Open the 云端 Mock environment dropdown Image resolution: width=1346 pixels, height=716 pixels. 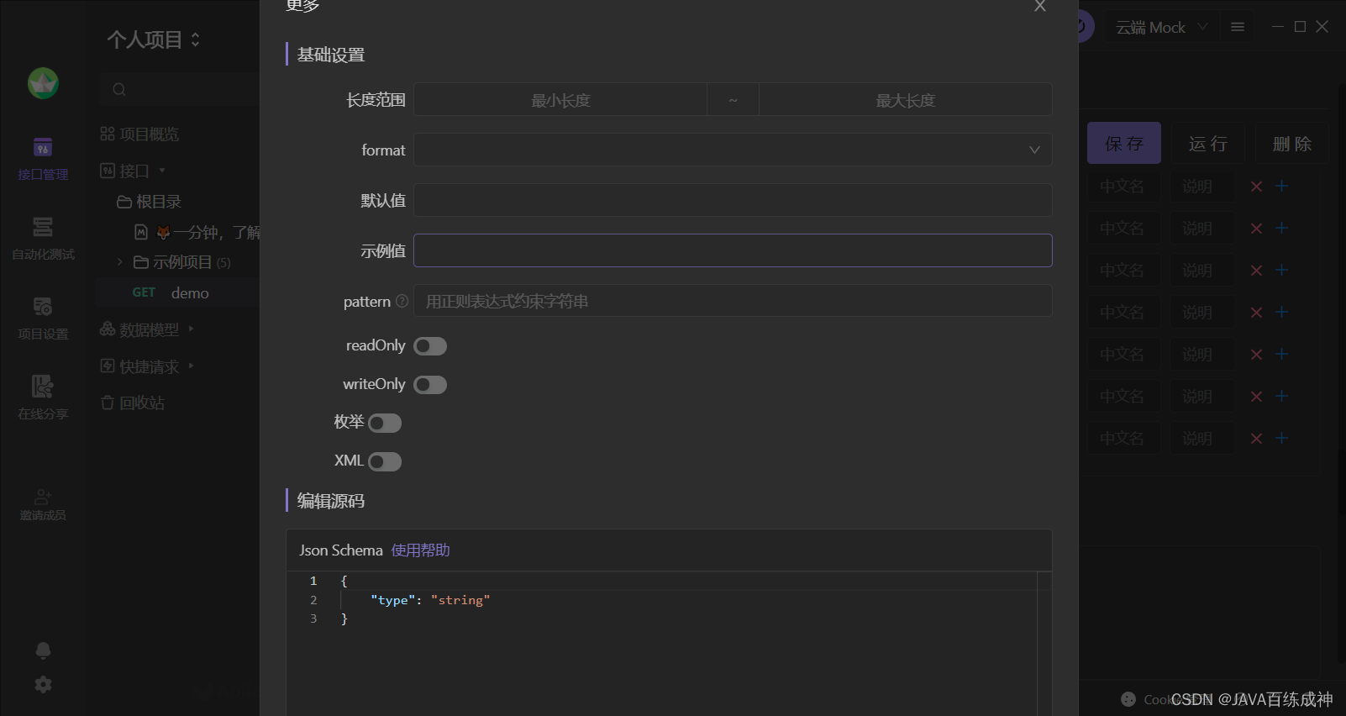(1161, 27)
